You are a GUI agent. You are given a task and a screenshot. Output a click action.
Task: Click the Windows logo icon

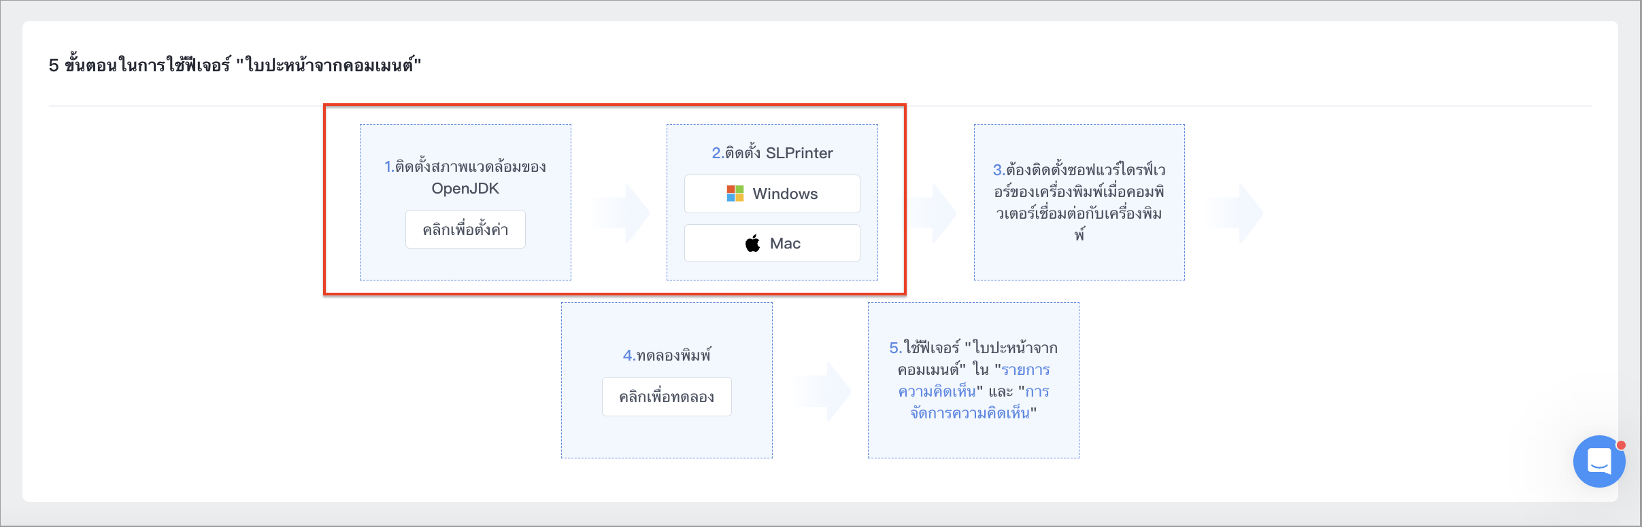735,194
